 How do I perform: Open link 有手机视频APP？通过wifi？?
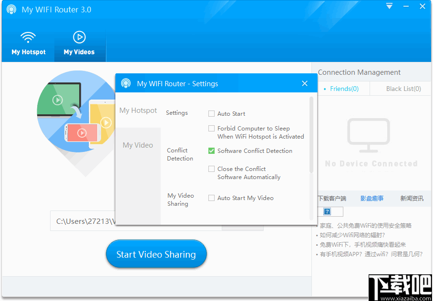point(371,254)
